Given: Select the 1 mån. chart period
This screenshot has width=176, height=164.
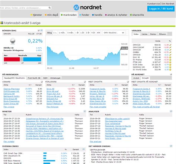Looking at the screenshot, I should pos(62,33).
